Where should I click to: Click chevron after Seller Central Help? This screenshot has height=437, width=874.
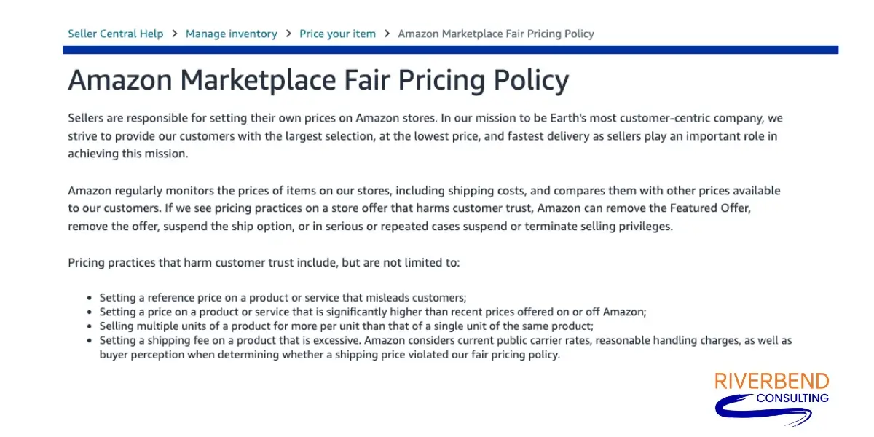175,34
